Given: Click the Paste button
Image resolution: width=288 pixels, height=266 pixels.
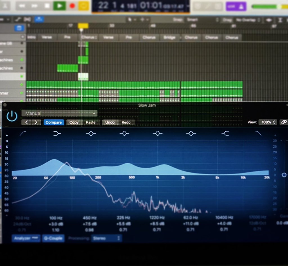Looking at the screenshot, I should pos(91,122).
